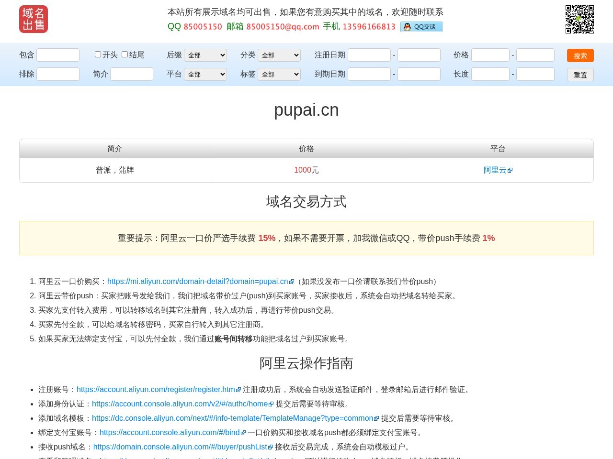Open the 阿里云 platform link in table
Image resolution: width=613 pixels, height=459 pixels.
coord(495,170)
